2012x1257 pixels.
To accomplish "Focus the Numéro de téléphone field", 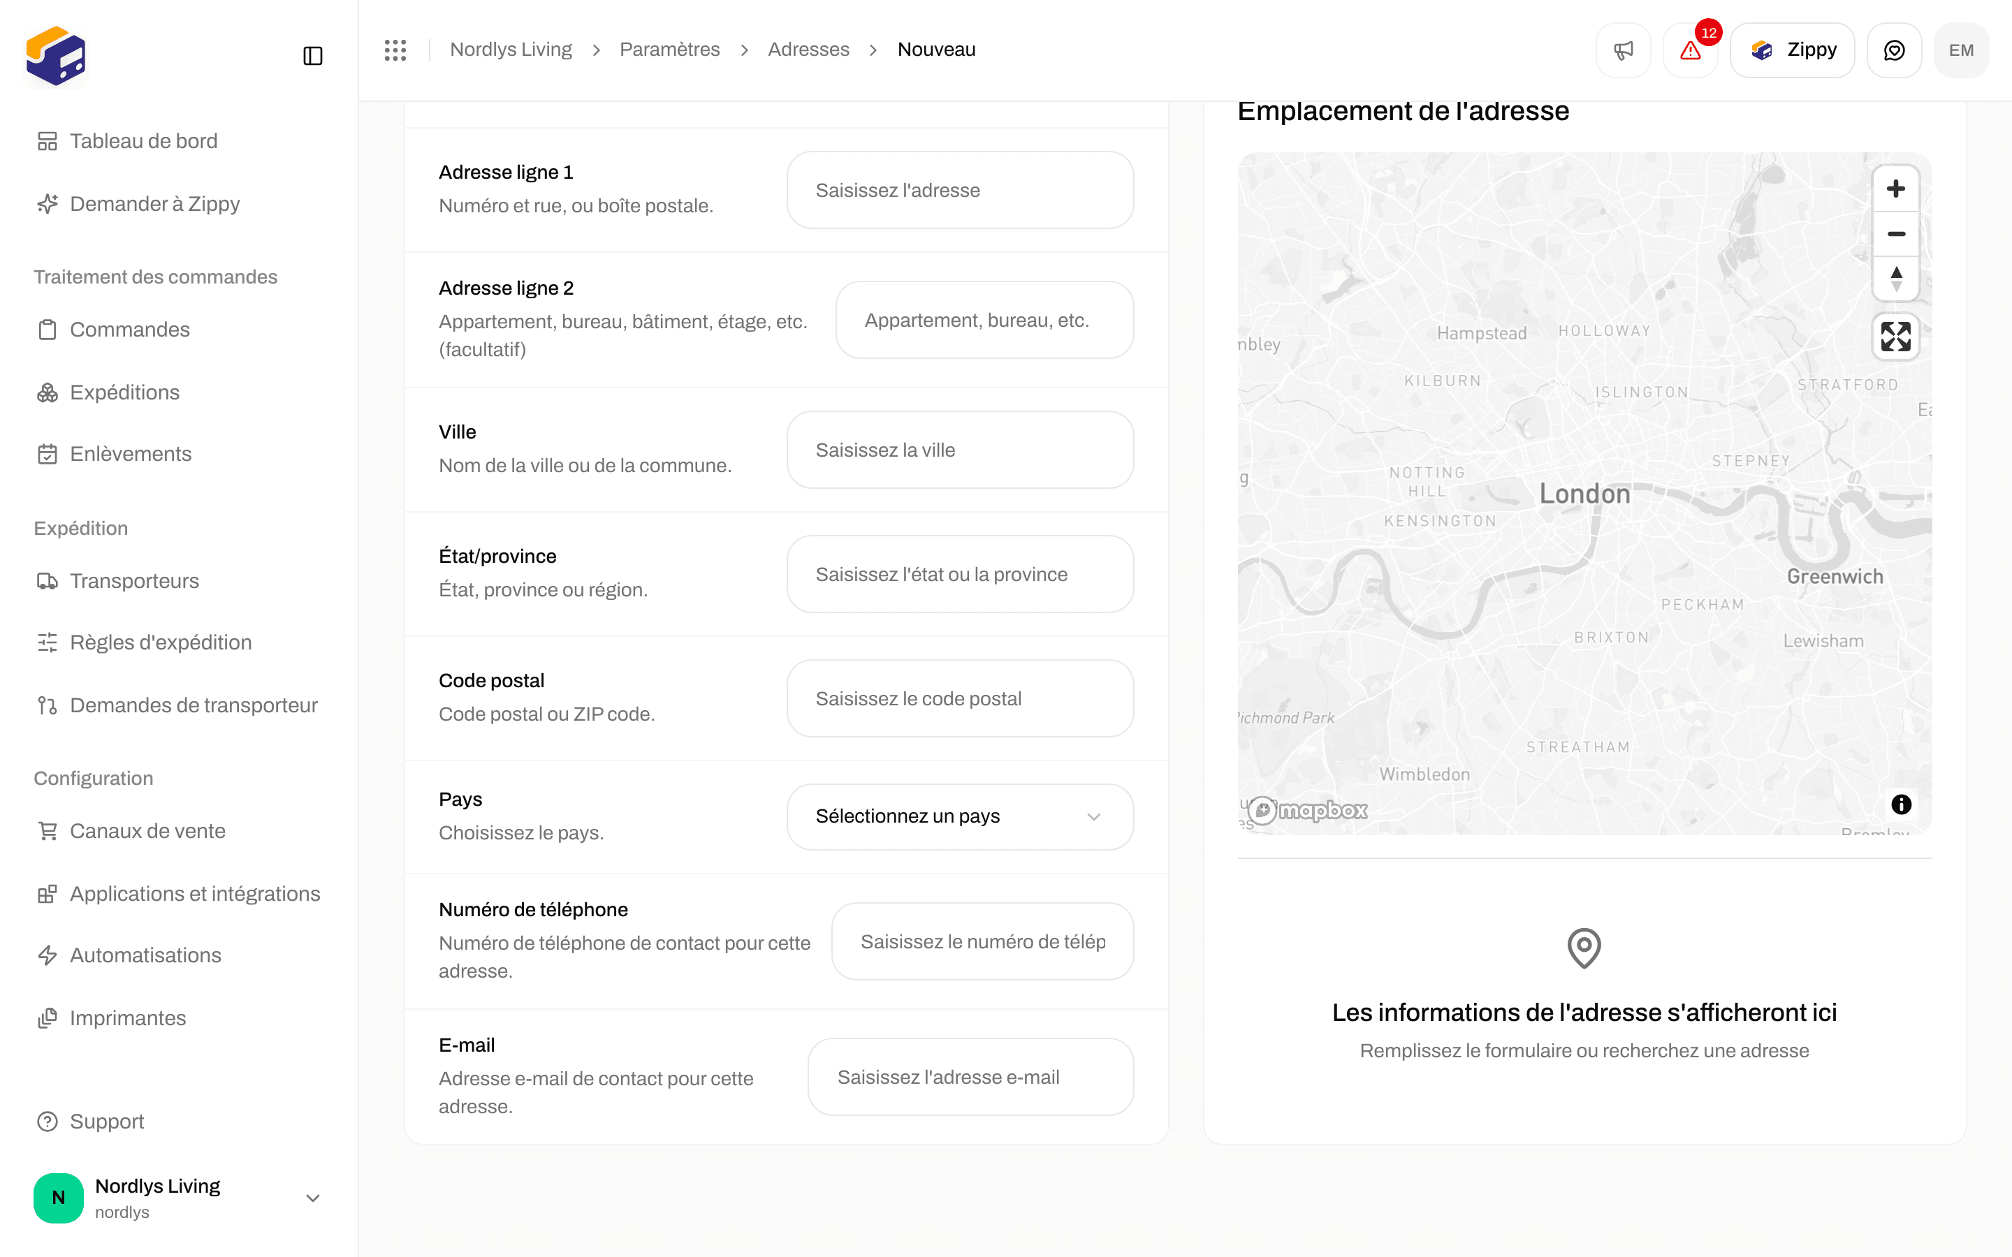I will tap(983, 942).
